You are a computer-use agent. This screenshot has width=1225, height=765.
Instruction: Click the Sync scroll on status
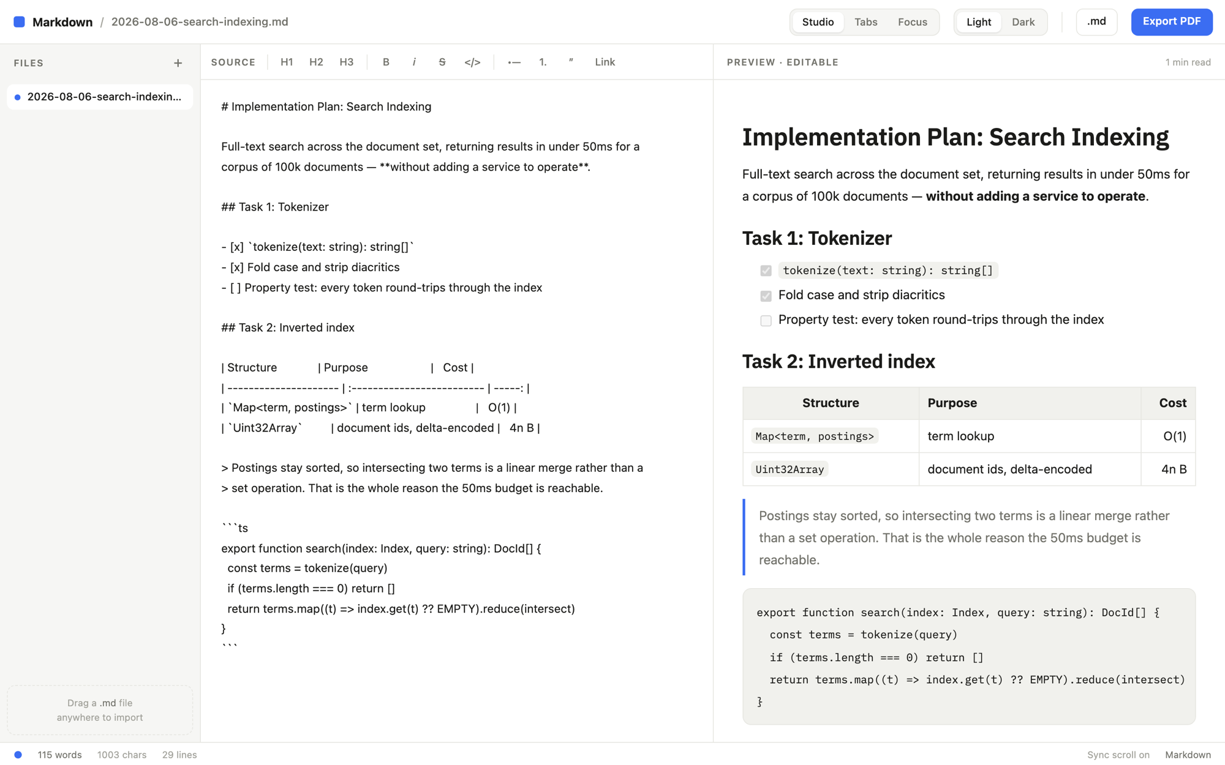point(1118,755)
